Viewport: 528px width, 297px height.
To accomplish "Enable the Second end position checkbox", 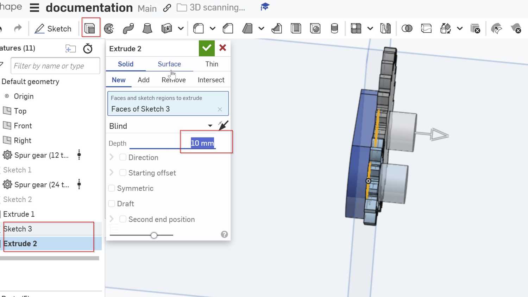I will (x=123, y=219).
